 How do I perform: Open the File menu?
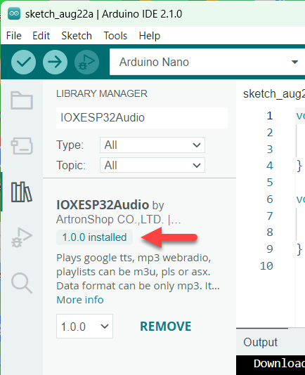[x=14, y=36]
